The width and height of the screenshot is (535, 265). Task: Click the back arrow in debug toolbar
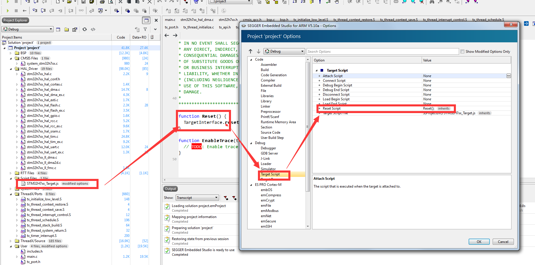(25, 11)
